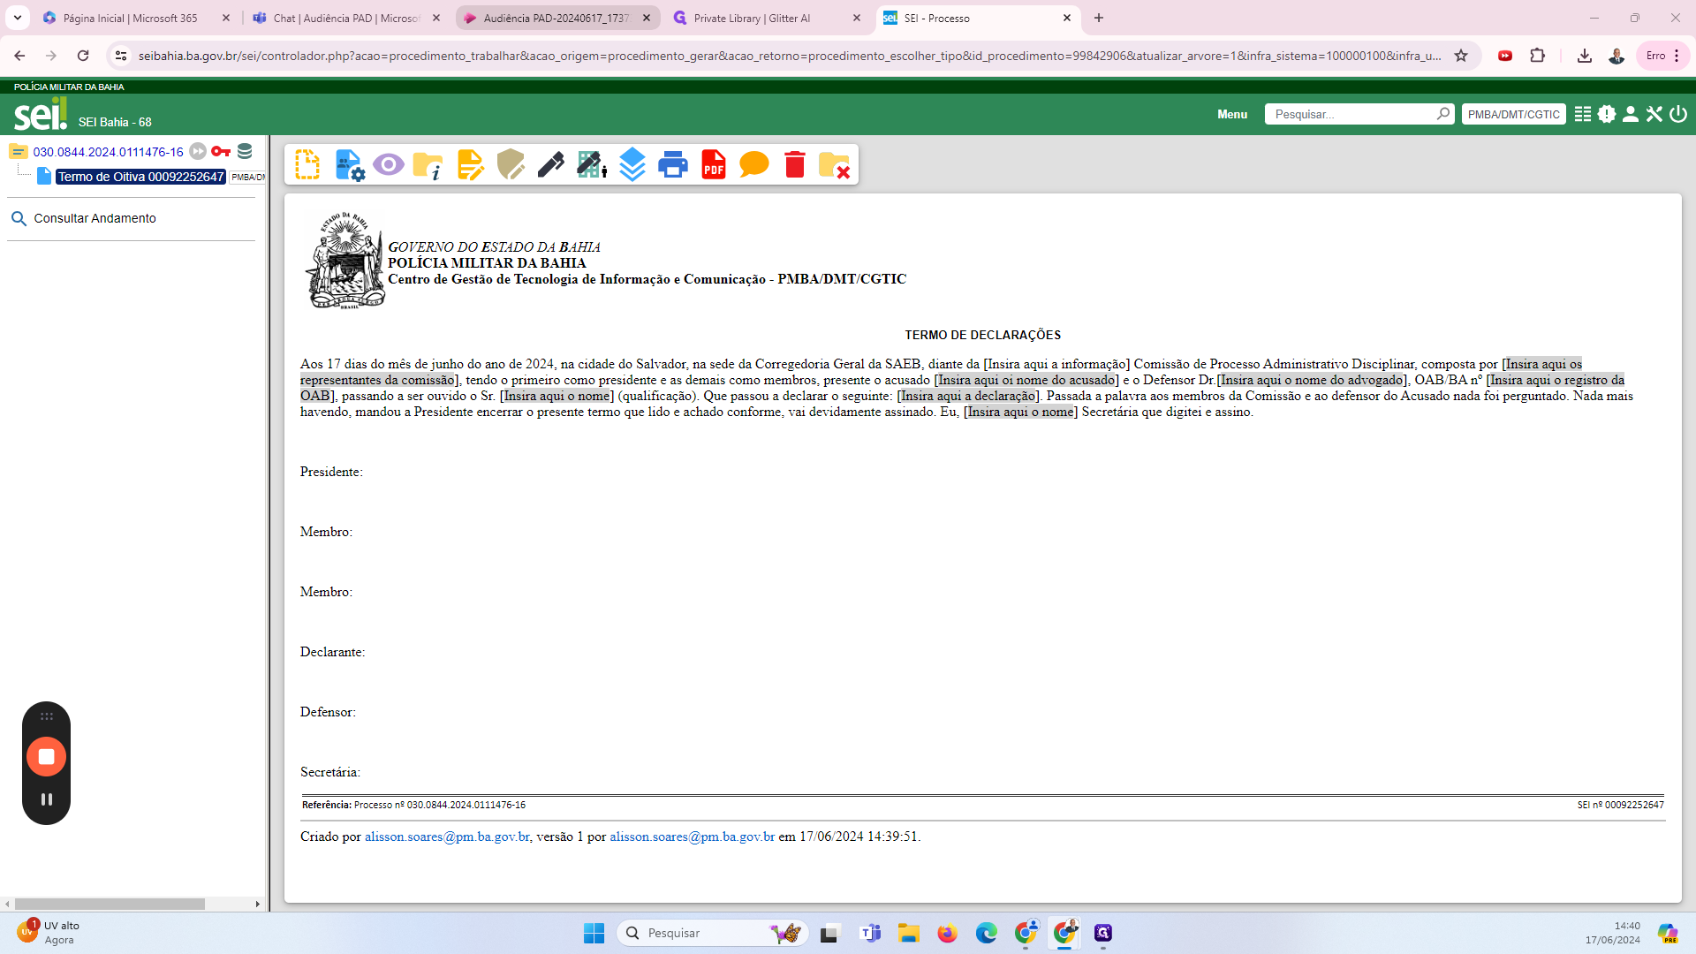Screen dimensions: 1696x954
Task: Click the folder with red X icon
Action: (834, 165)
